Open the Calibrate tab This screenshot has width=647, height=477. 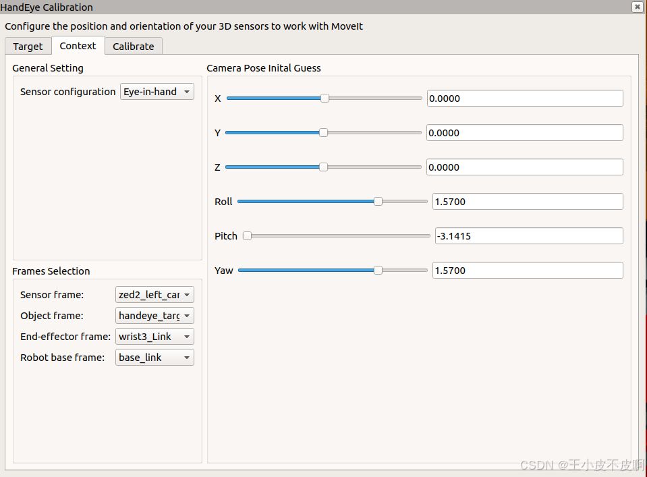[x=134, y=46]
